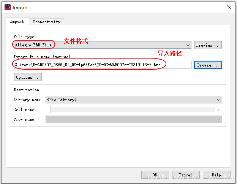
Task: Click the 'View name' label
Action: click(24, 119)
